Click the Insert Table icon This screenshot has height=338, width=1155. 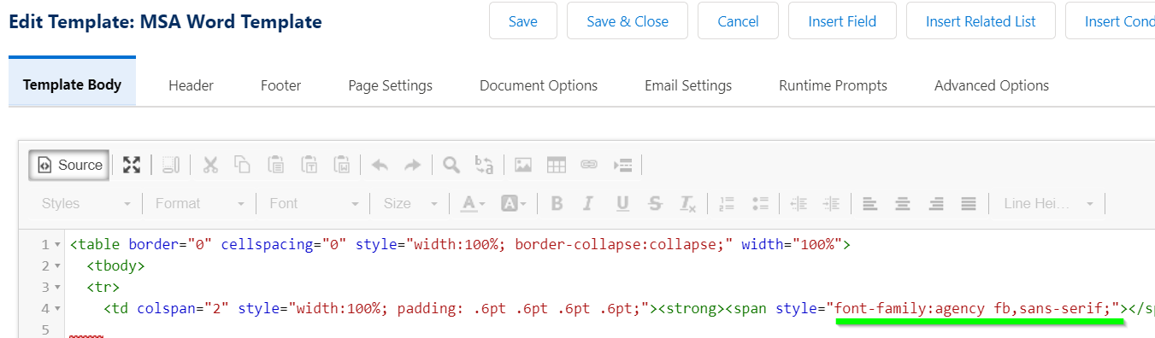[x=556, y=165]
